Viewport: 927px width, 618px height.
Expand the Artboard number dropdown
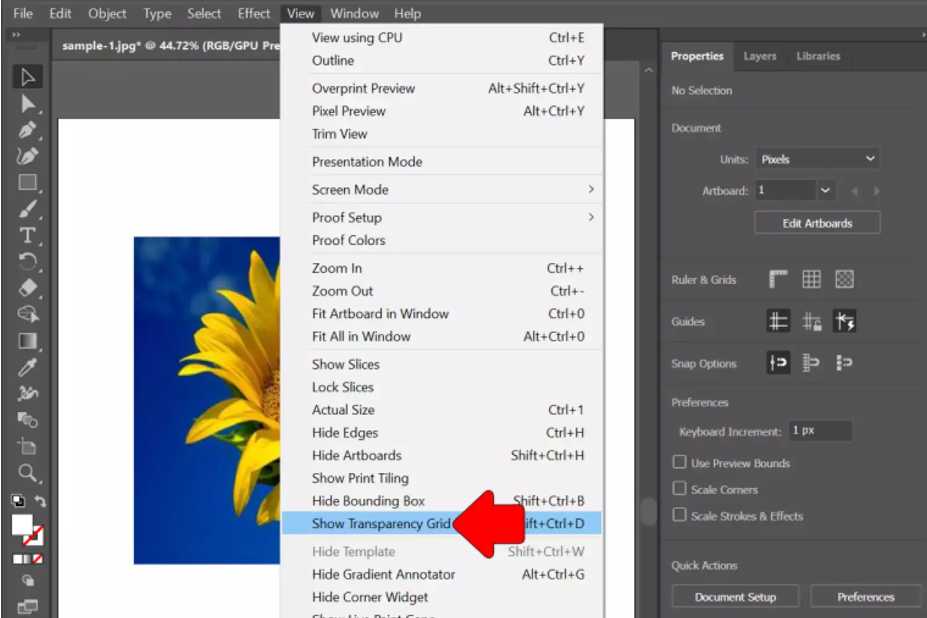825,190
